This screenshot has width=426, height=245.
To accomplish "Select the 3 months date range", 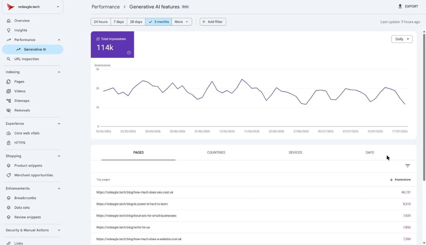I will (x=159, y=22).
